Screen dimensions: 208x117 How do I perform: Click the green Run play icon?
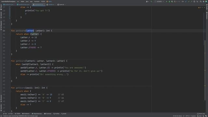[x=167, y=1]
